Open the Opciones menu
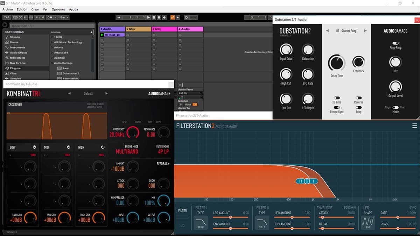Viewport: 420px width, 236px height. 58,9
